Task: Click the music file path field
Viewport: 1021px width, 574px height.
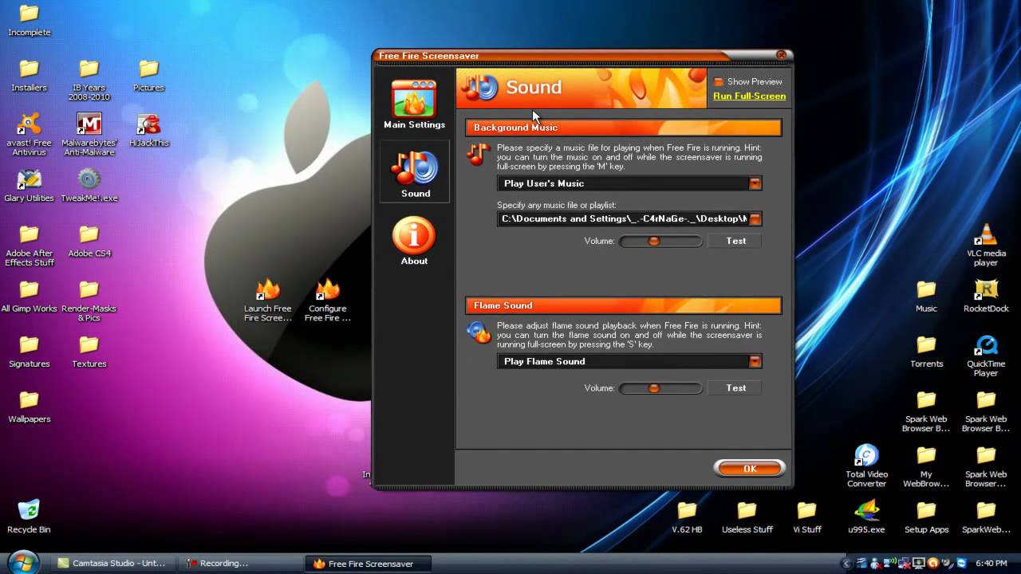Action: (622, 218)
